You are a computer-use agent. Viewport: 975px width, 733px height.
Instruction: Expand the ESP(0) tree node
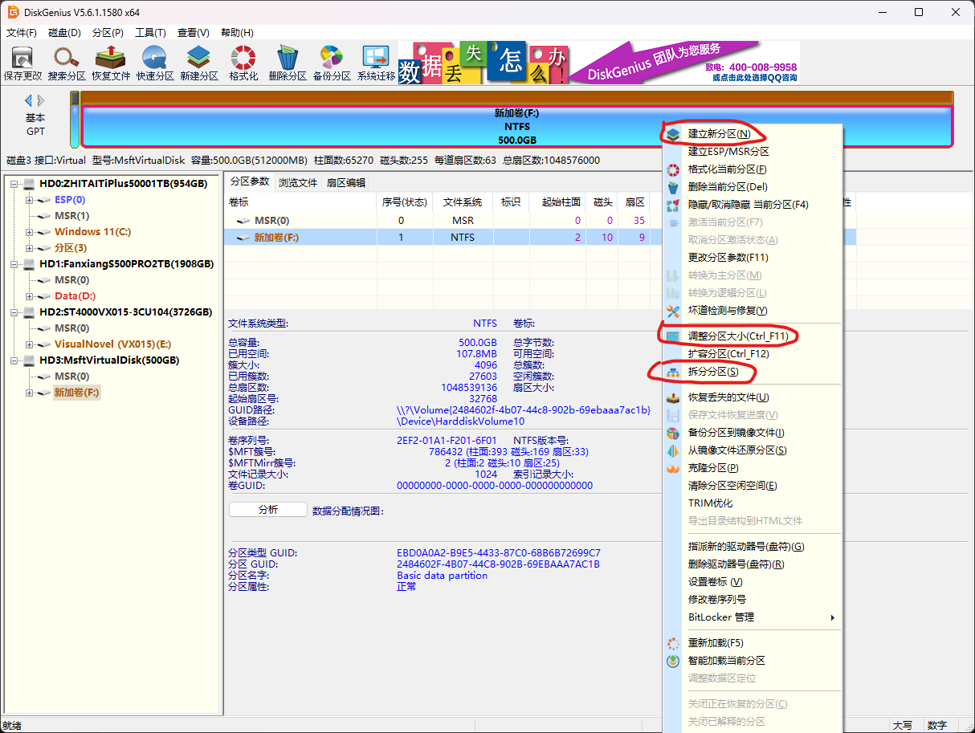[x=30, y=200]
